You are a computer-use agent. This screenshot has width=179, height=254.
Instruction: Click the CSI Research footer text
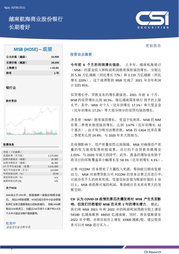click(153, 252)
